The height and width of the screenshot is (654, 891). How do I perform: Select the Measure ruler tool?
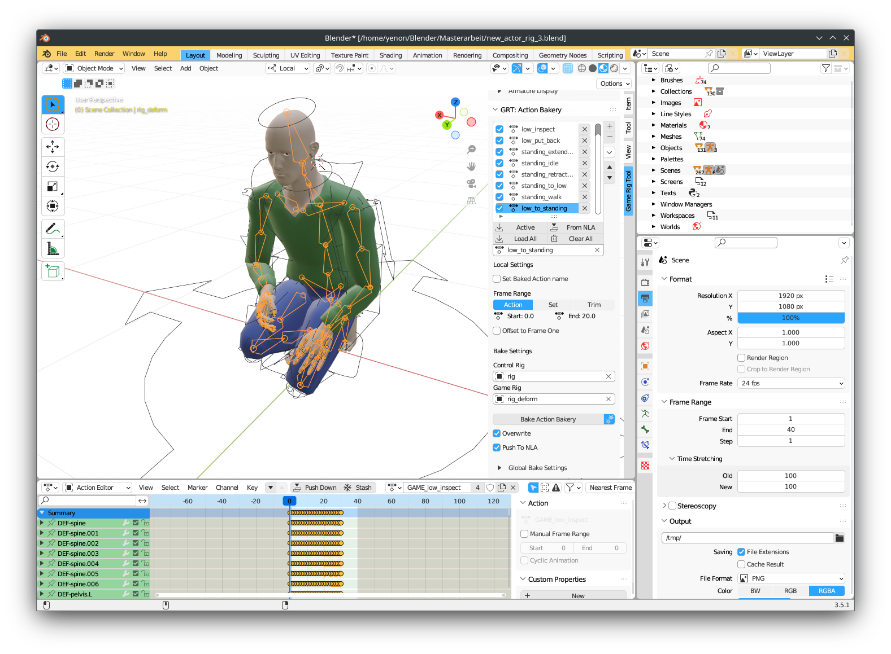53,249
